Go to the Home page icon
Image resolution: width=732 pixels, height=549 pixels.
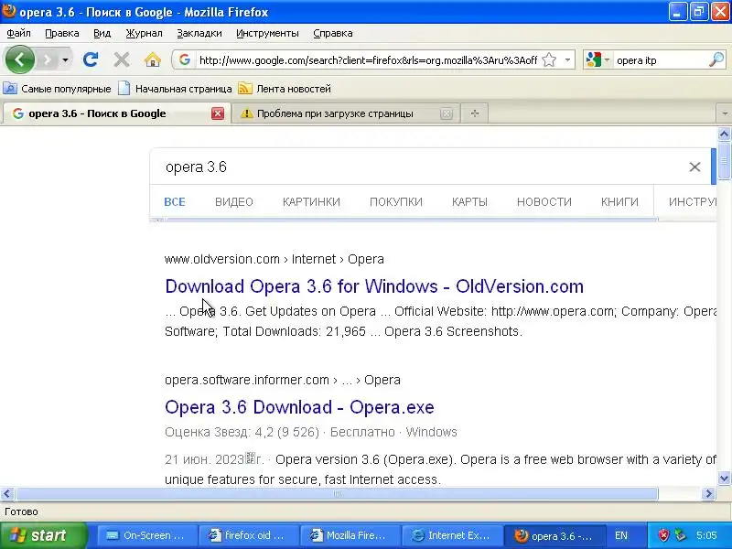pyautogui.click(x=153, y=59)
